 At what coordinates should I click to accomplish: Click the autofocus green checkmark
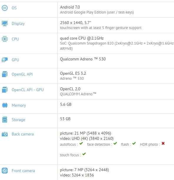81,143
